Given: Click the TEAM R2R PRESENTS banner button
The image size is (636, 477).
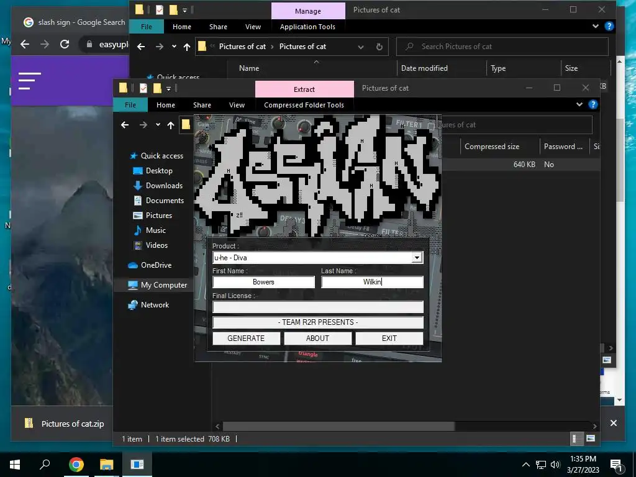Looking at the screenshot, I should pos(318,322).
